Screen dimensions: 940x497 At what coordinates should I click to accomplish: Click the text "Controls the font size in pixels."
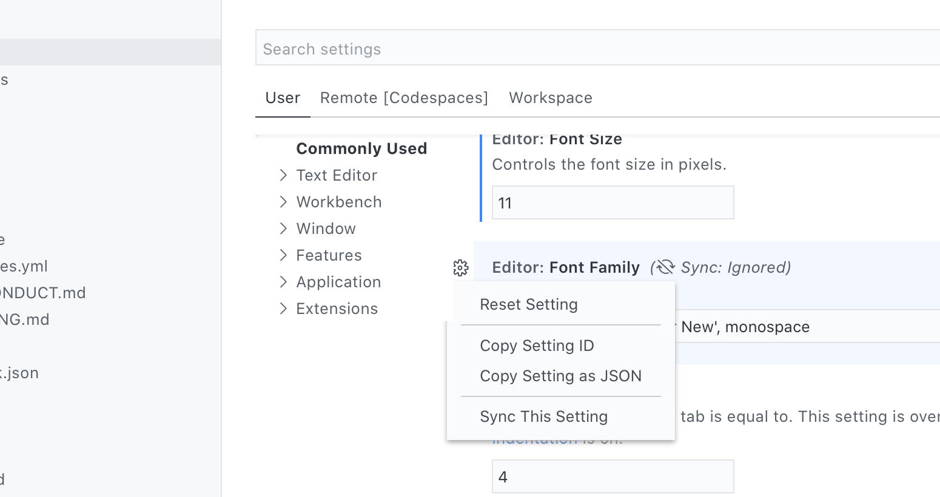609,164
